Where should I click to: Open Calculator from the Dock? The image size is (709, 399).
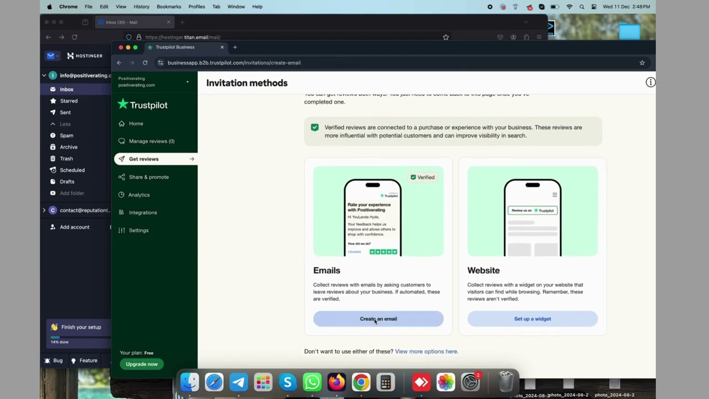(386, 382)
